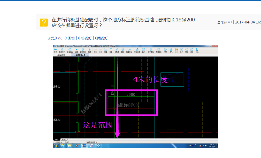Viewport: 261px width, 158px height.
Task: Select the Measure (测量) tool
Action: pos(106,51)
